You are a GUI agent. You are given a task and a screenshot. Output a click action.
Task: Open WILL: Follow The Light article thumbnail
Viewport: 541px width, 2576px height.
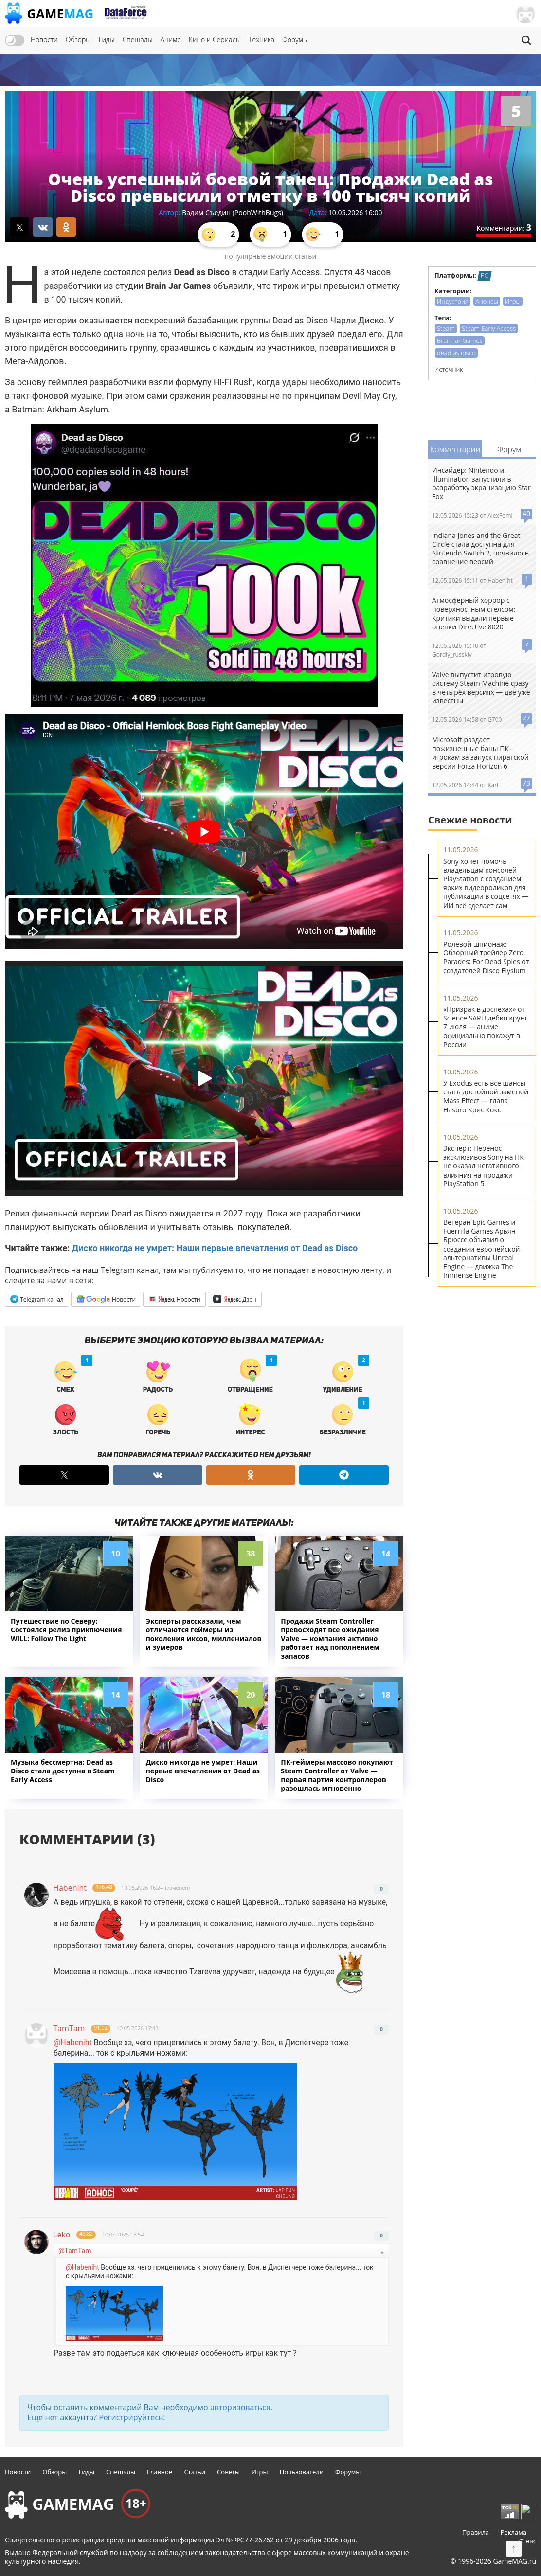pos(69,1573)
